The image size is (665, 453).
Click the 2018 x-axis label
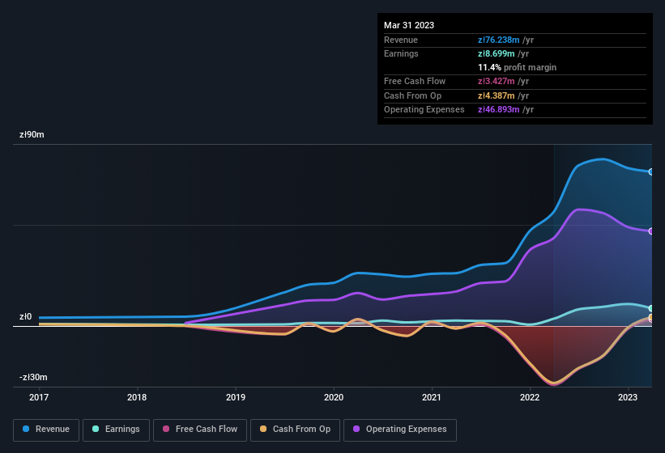(x=137, y=397)
